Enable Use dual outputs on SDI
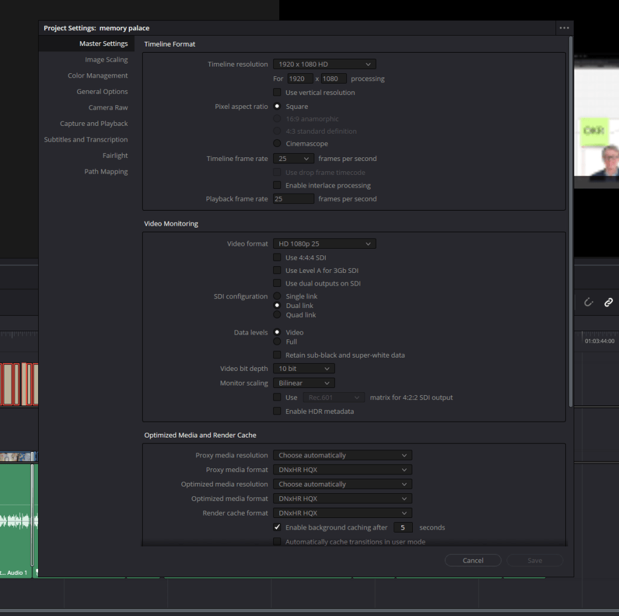619x616 pixels. pos(277,283)
